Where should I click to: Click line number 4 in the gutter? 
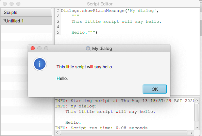point(58,27)
